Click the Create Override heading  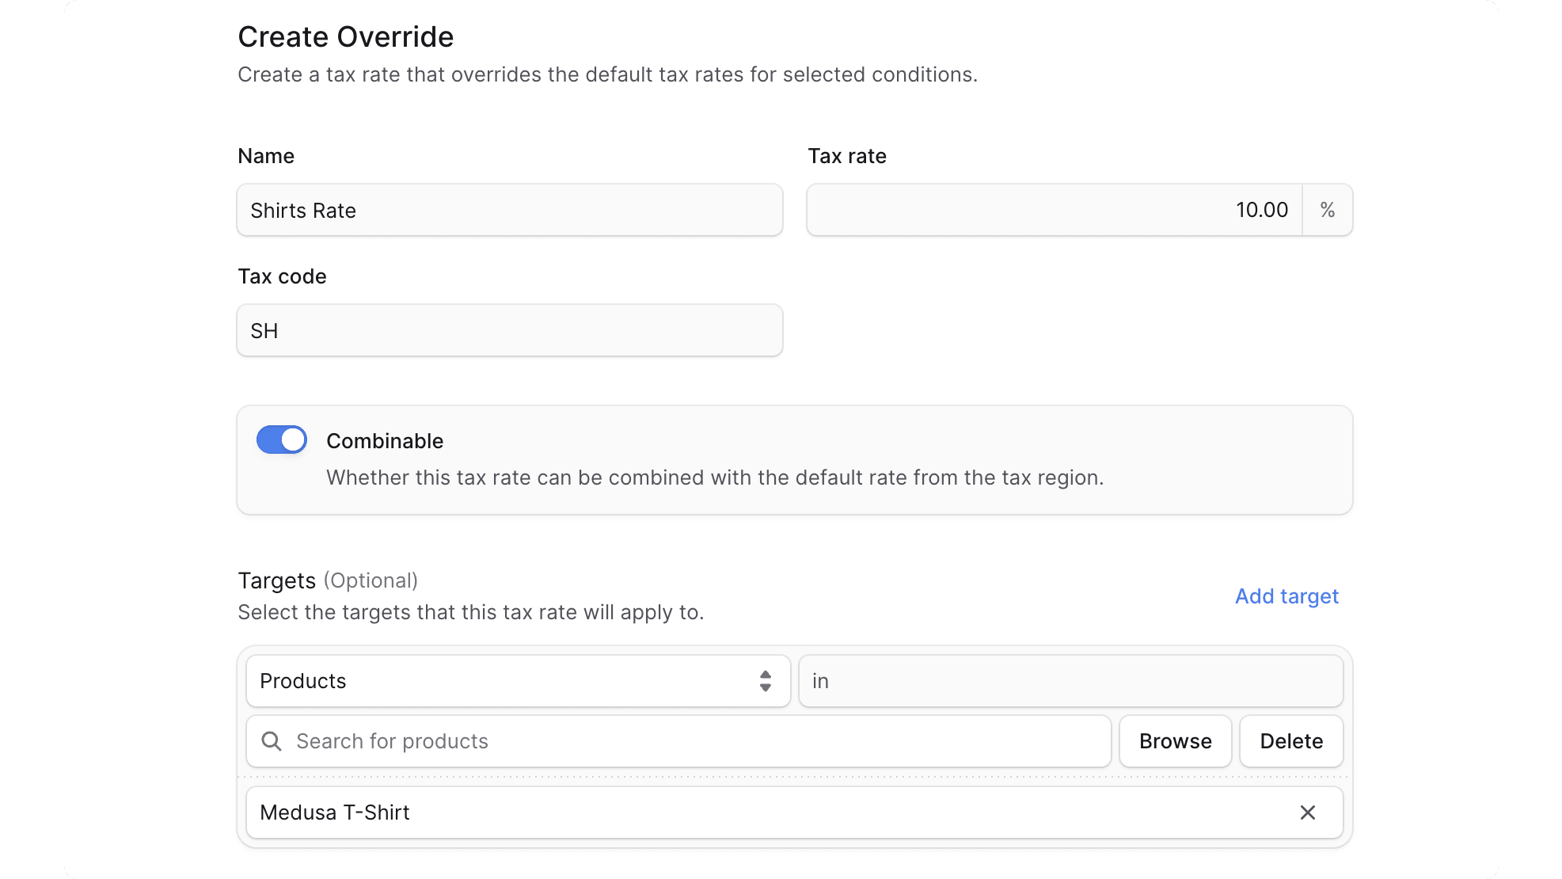click(x=346, y=36)
